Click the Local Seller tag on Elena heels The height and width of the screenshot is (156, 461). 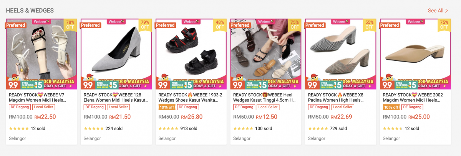click(x=118, y=107)
